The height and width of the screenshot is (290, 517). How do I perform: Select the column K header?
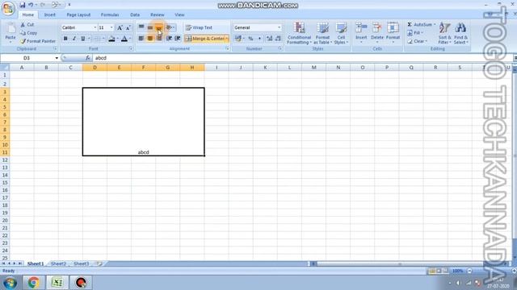click(x=265, y=68)
